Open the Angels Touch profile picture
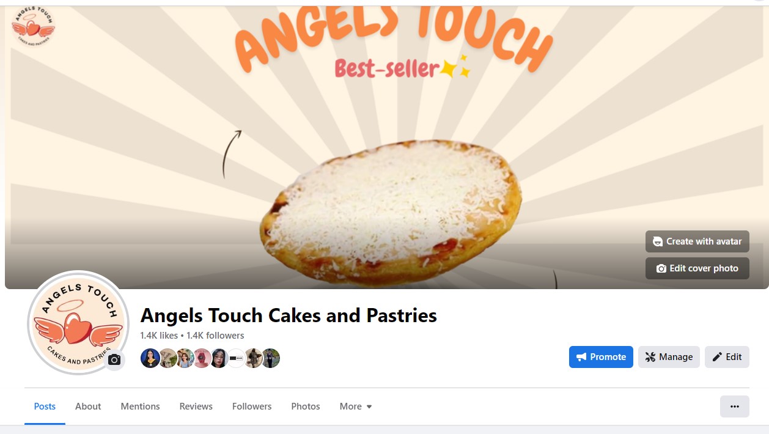Viewport: 769px width, 434px height. click(78, 322)
